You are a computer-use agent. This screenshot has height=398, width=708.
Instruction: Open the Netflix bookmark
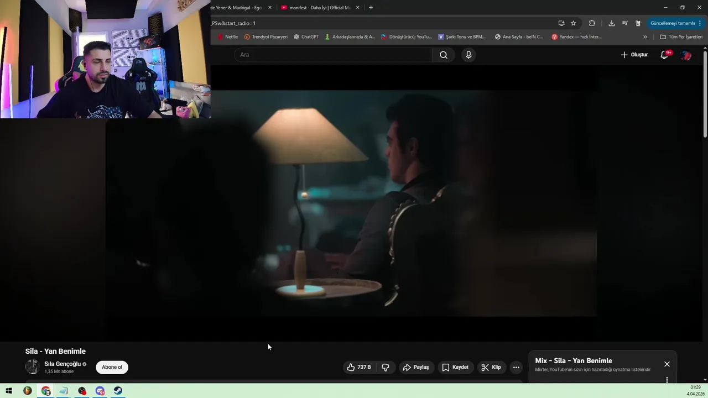[x=228, y=37]
